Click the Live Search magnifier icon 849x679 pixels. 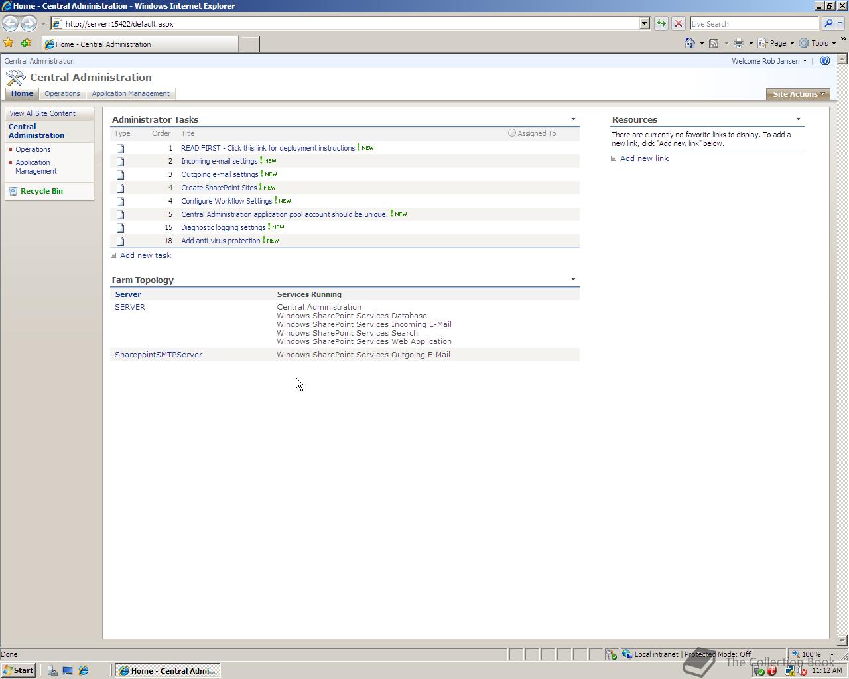tap(828, 23)
